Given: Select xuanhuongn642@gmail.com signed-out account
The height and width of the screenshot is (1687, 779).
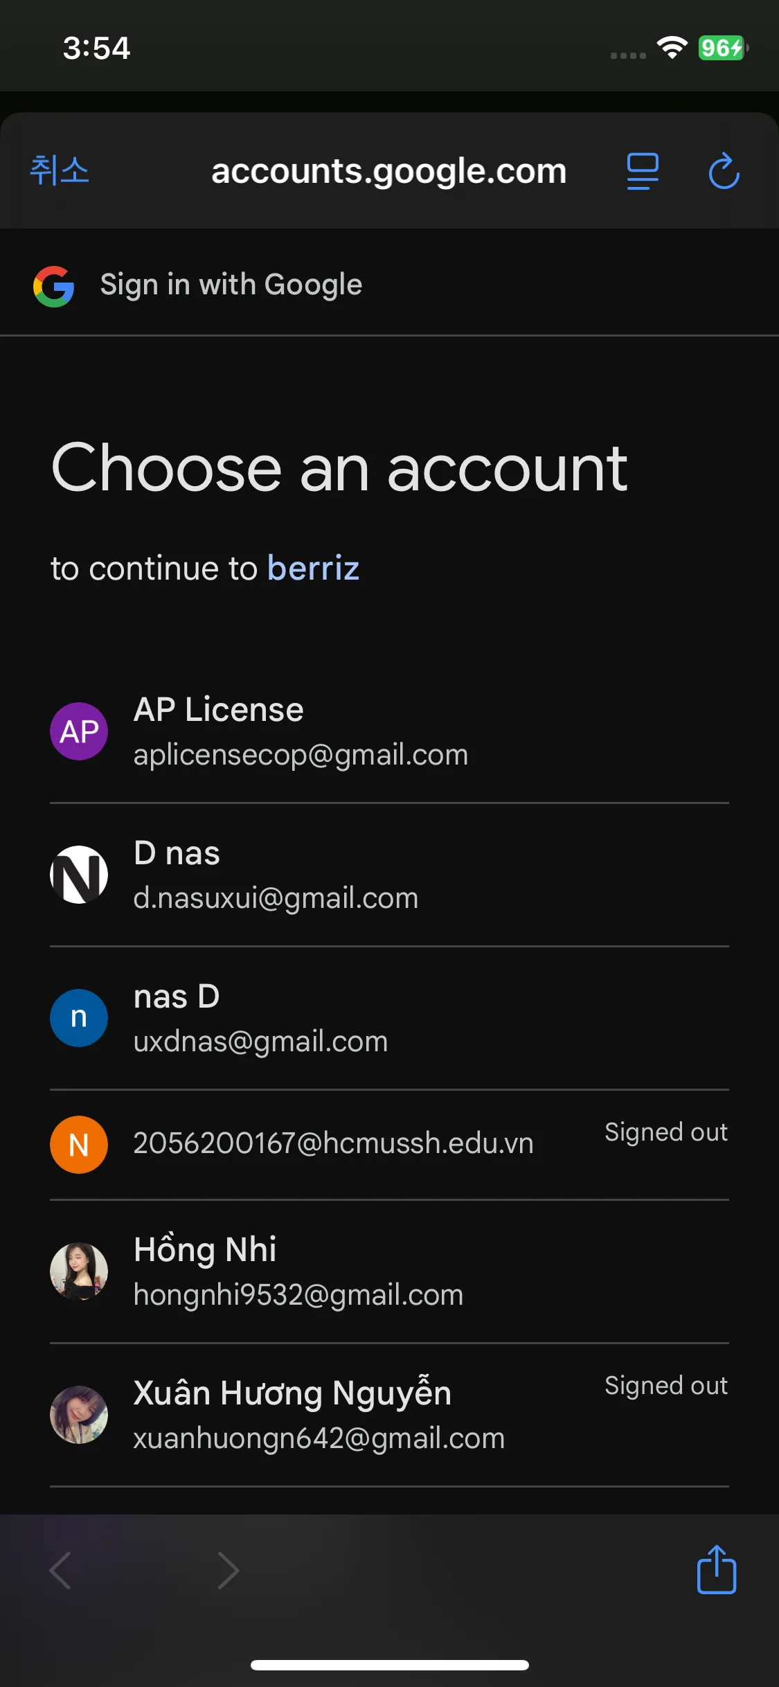Looking at the screenshot, I should coord(319,1438).
